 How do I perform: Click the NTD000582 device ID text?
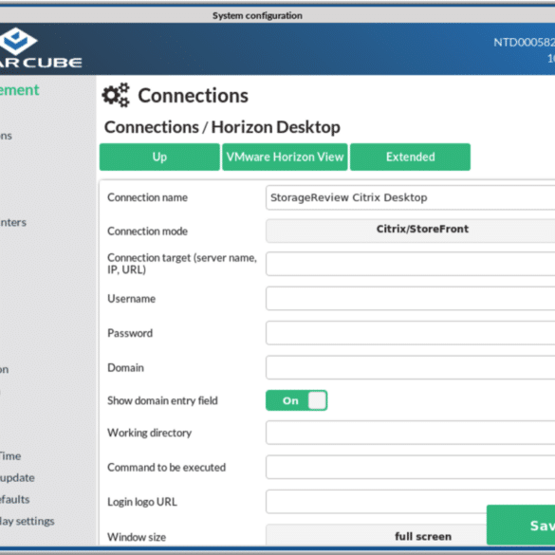[525, 43]
